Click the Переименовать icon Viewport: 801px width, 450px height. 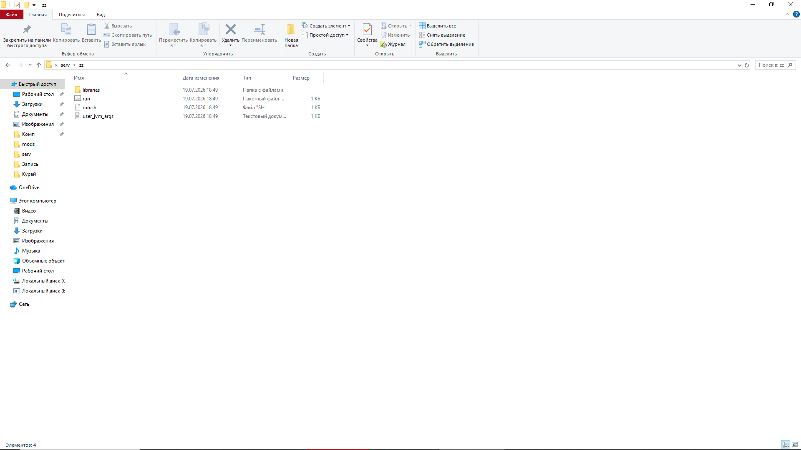point(259,29)
